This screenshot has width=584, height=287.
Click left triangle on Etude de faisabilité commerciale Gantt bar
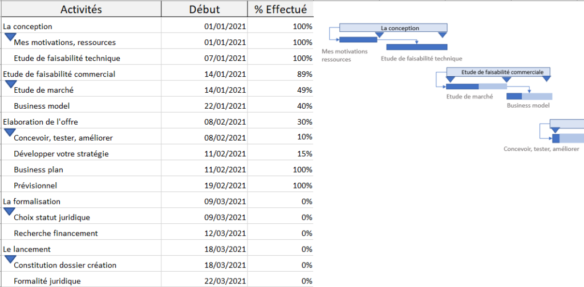click(x=449, y=79)
